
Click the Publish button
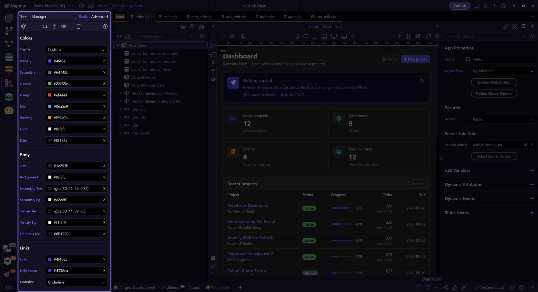(x=460, y=6)
